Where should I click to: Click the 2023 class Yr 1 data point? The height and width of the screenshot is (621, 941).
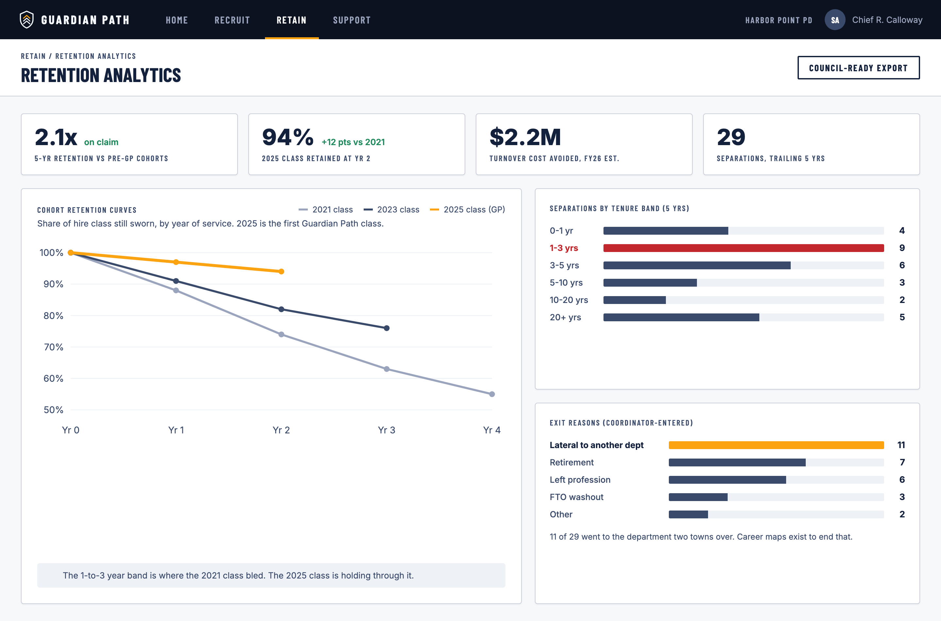click(x=176, y=281)
